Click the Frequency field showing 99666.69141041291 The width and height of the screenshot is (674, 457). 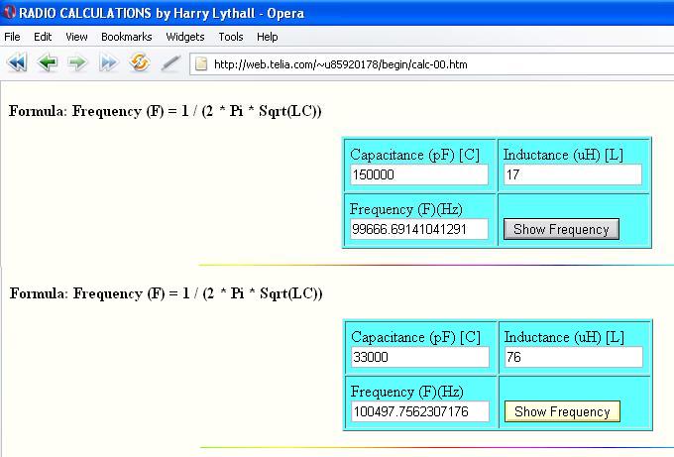(x=419, y=229)
